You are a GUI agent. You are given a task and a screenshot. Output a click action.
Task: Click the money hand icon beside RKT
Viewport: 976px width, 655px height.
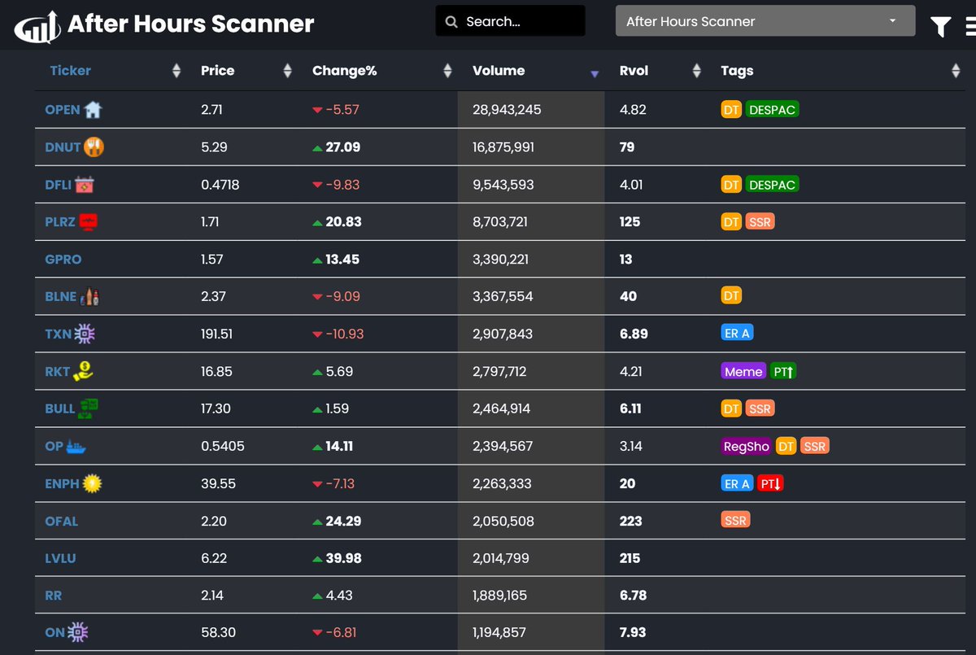pos(82,371)
